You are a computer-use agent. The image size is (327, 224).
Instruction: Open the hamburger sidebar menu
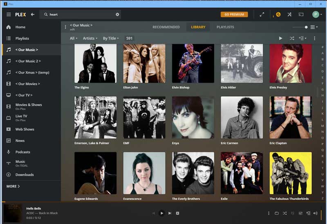click(9, 14)
